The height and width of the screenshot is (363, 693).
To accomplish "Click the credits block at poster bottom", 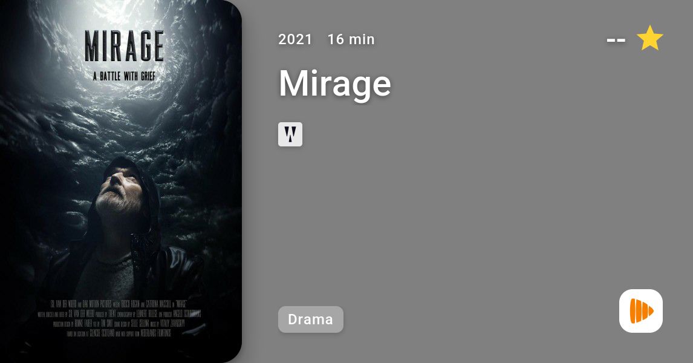I will pyautogui.click(x=119, y=318).
